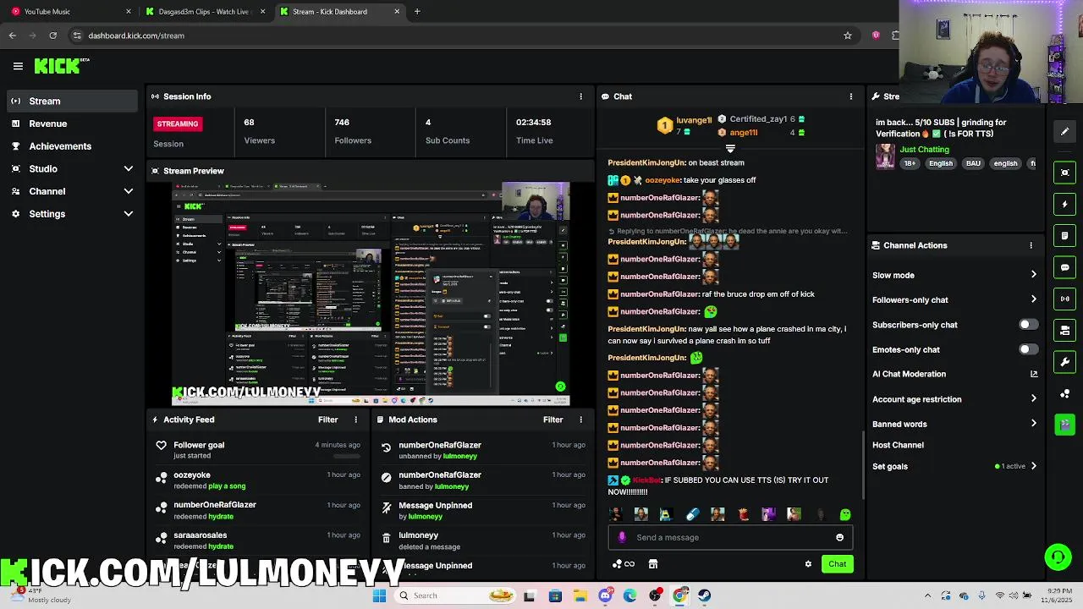
Task: Click the English stream tag
Action: tap(941, 163)
